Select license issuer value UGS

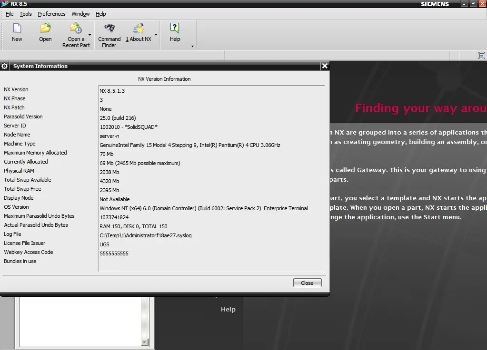tap(104, 244)
